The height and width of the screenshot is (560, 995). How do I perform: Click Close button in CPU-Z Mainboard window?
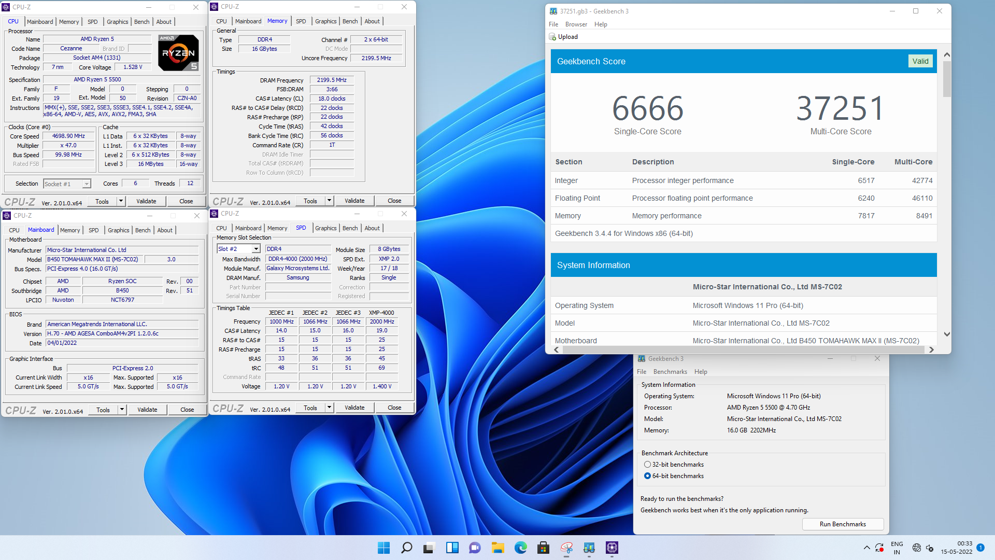pos(187,410)
